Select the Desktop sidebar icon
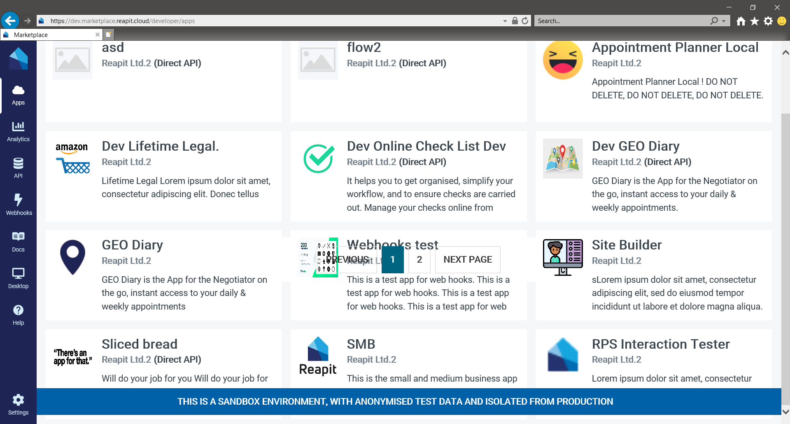 pyautogui.click(x=18, y=278)
